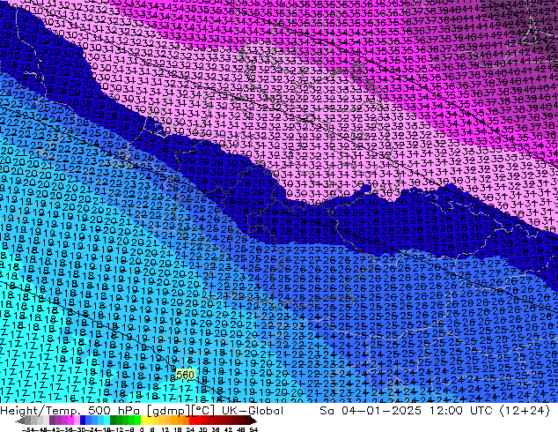This screenshot has height=432, width=558.
Task: Click the '[°C]' unit label
Action: [203, 411]
